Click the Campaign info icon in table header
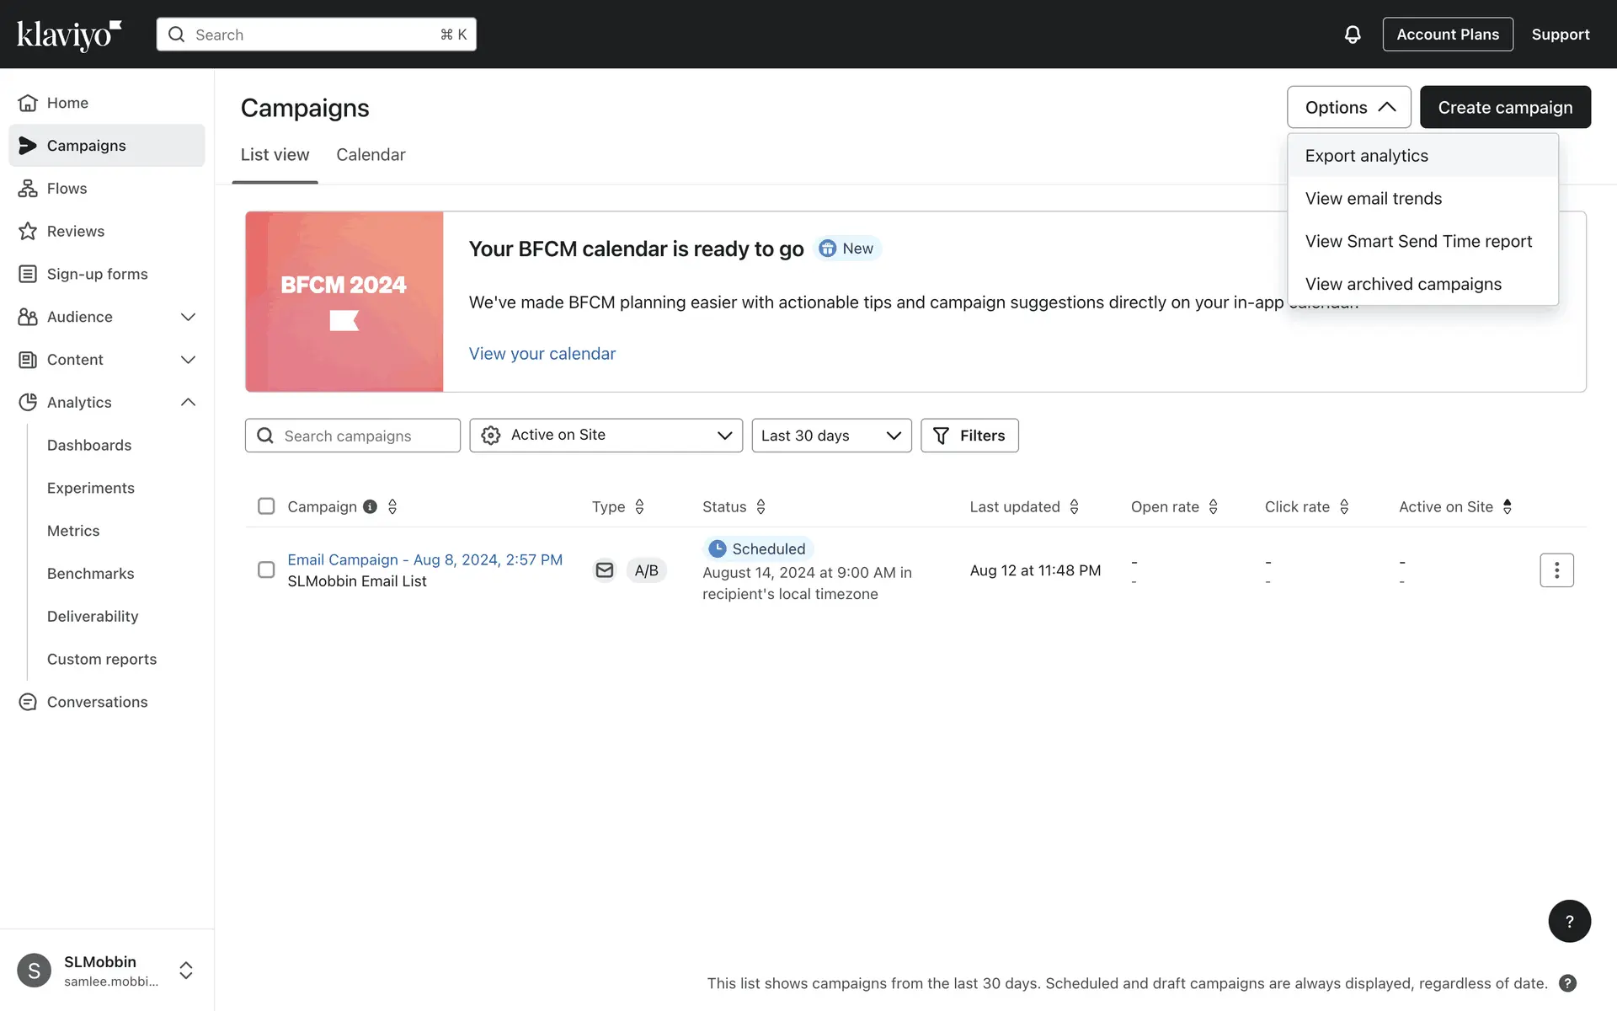 coord(370,506)
